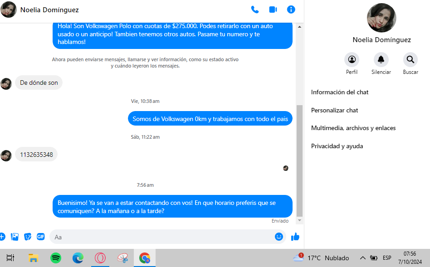Click the avatar beside 1132635348
The image size is (430, 267).
pos(6,155)
